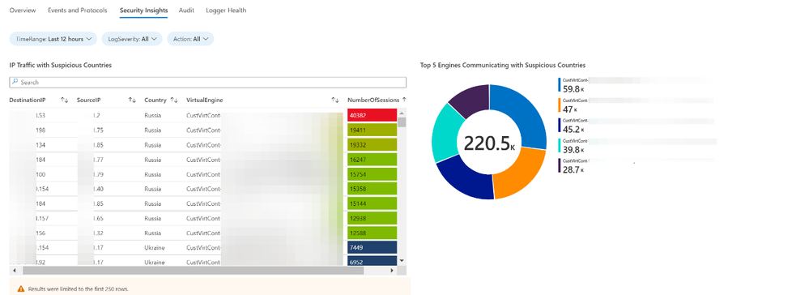809x295 pixels.
Task: Select the 19332 sessions cell
Action: pos(372,145)
